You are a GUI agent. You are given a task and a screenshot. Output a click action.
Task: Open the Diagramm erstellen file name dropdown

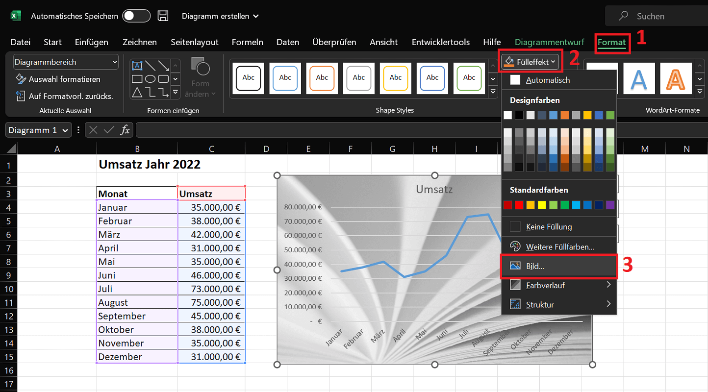[220, 16]
